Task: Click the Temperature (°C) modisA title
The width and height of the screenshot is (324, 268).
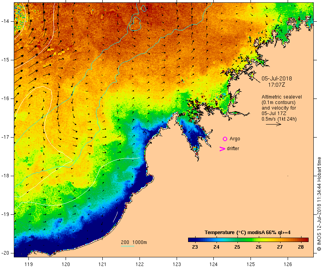Action: (x=248, y=233)
